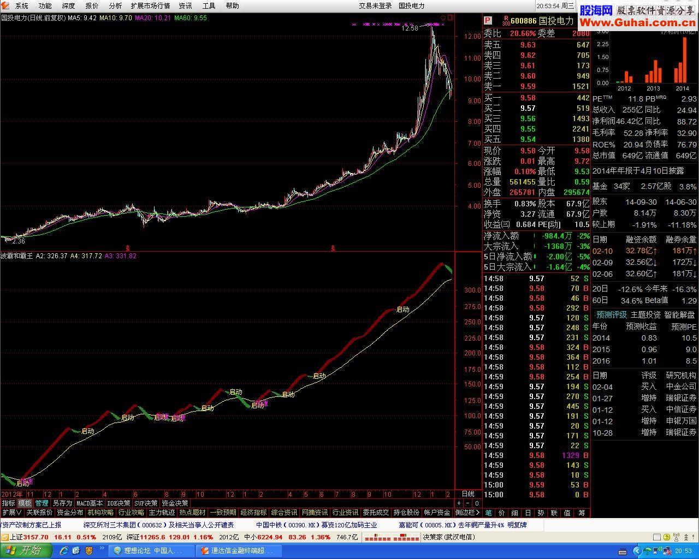Click the diamond icon atop the chart

coord(443,17)
